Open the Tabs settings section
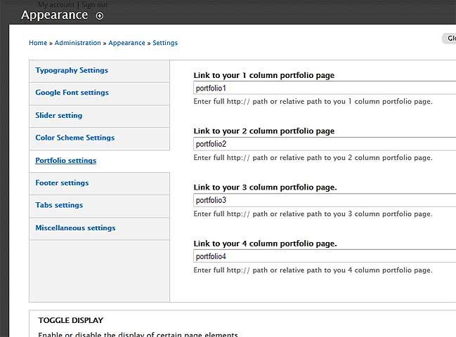The width and height of the screenshot is (456, 337). click(59, 206)
